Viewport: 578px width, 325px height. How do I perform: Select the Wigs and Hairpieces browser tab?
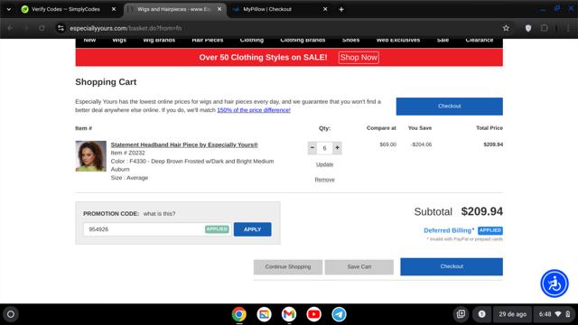[x=173, y=9]
